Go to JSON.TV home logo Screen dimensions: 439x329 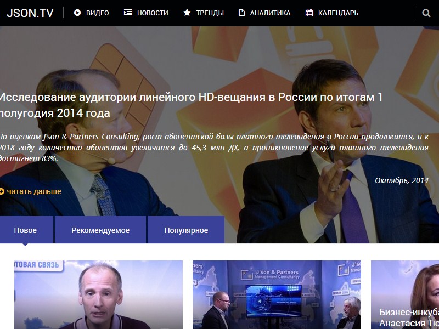(30, 13)
